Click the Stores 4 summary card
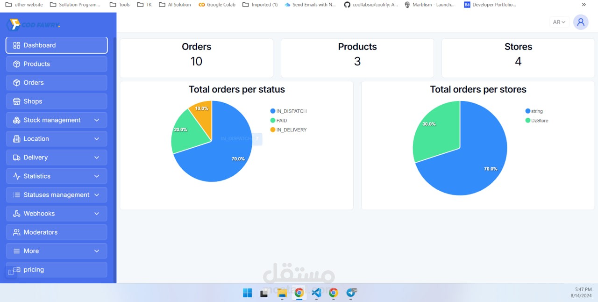The image size is (598, 302). point(518,58)
